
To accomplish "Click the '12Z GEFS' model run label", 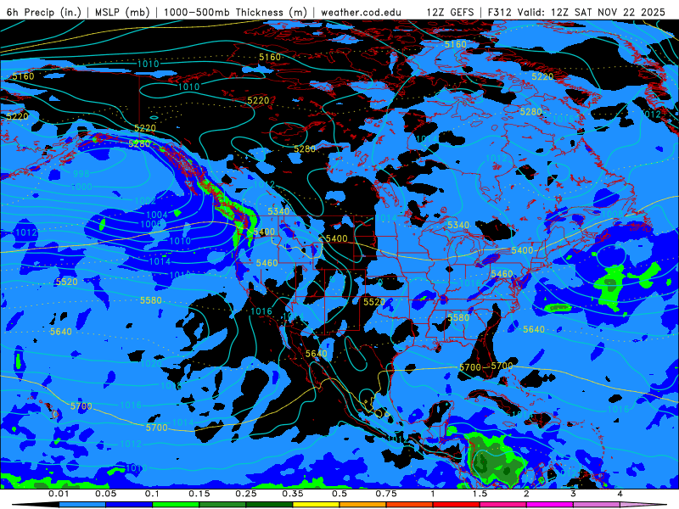I will (451, 12).
